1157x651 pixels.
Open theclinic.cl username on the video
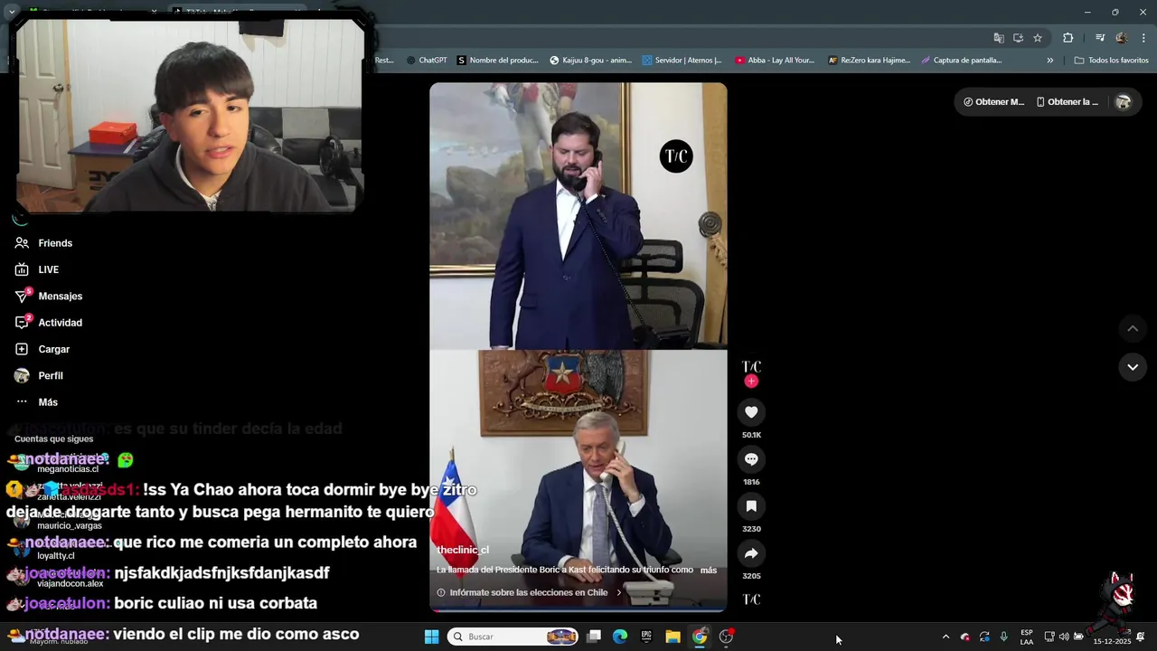[x=463, y=550]
